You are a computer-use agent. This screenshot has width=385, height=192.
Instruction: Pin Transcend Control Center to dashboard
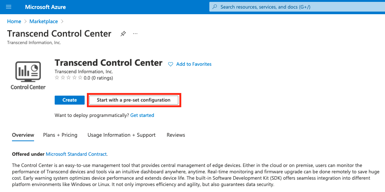click(123, 34)
